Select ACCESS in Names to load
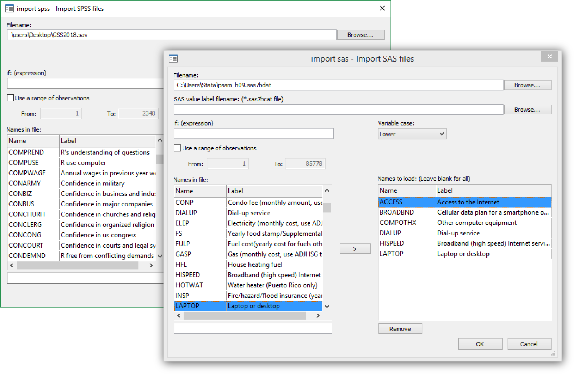Screen dimensions: 576x376 (x=465, y=202)
